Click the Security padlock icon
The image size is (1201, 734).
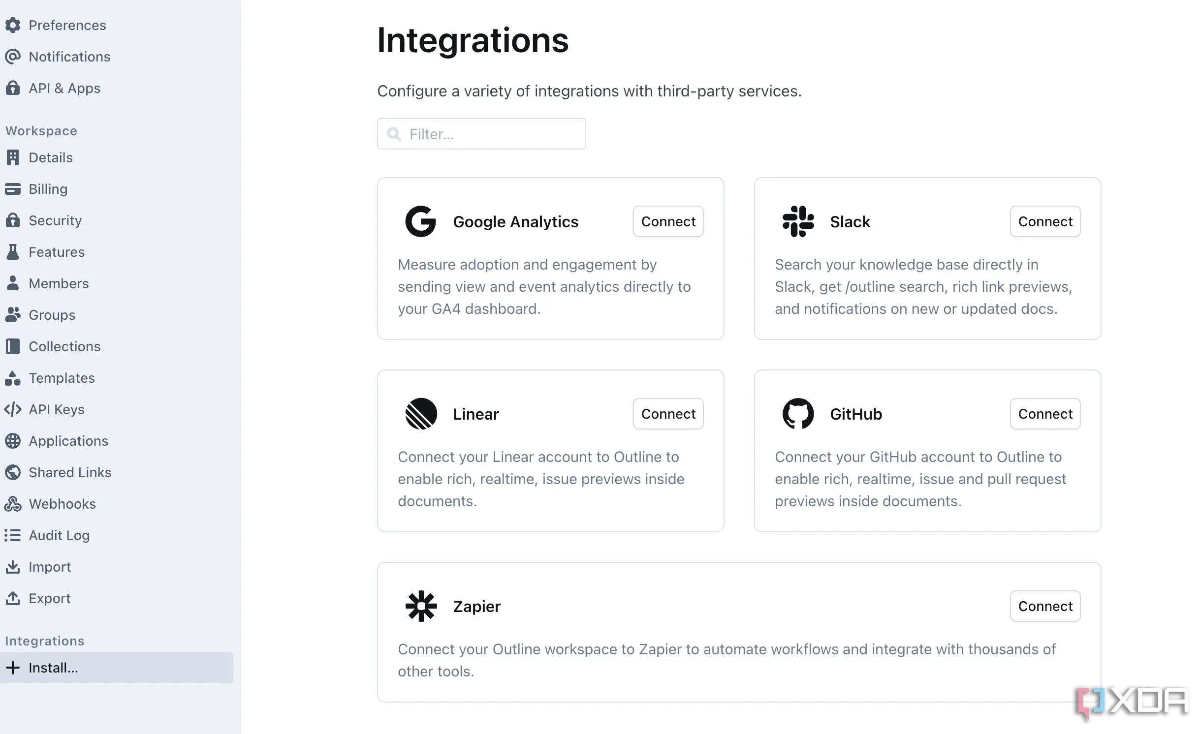(x=13, y=220)
